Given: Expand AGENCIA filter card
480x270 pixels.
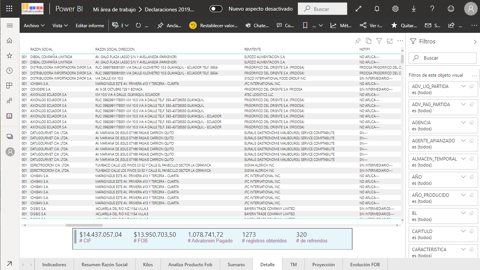Looking at the screenshot, I should pyautogui.click(x=464, y=123).
